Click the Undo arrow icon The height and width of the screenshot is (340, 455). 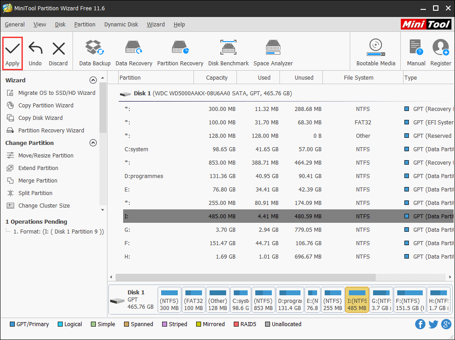[x=35, y=51]
